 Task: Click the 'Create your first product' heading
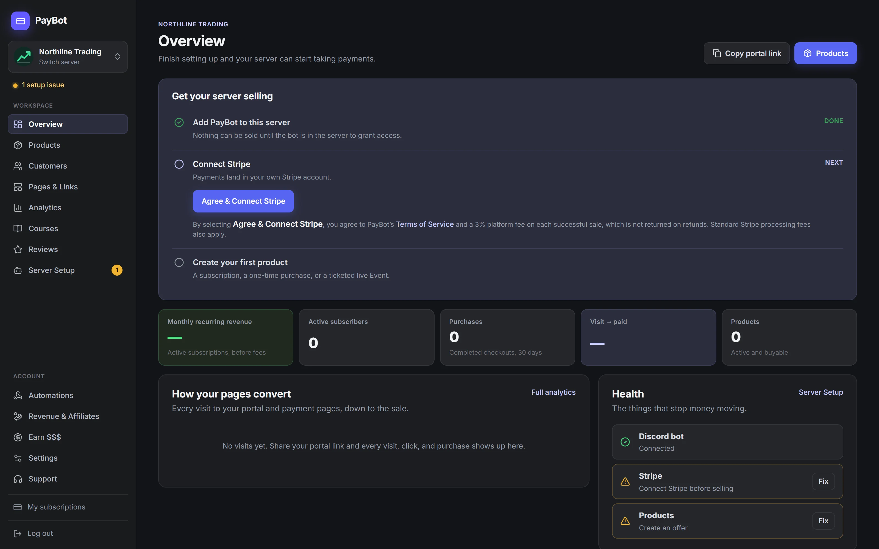point(240,262)
